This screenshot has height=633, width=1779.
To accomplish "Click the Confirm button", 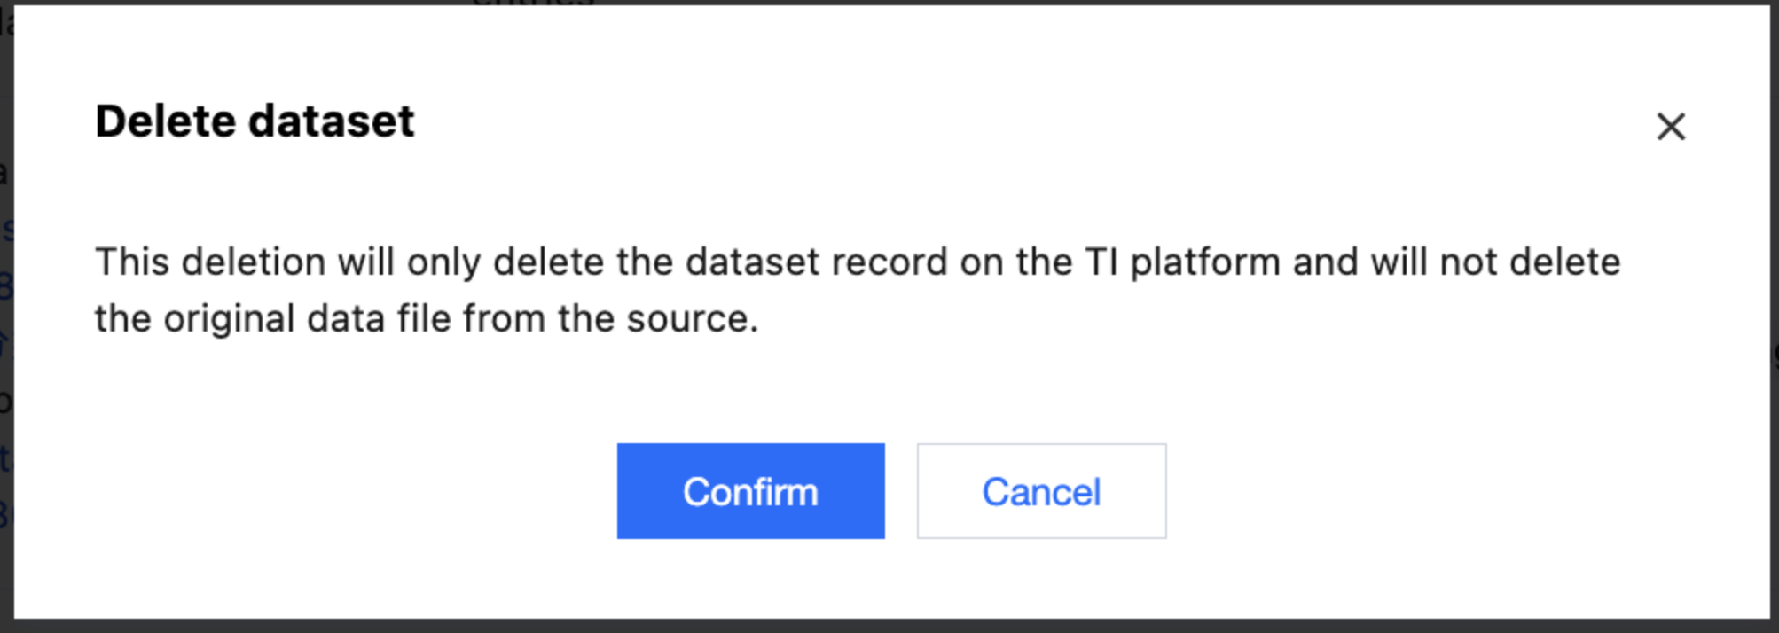I will [x=750, y=491].
